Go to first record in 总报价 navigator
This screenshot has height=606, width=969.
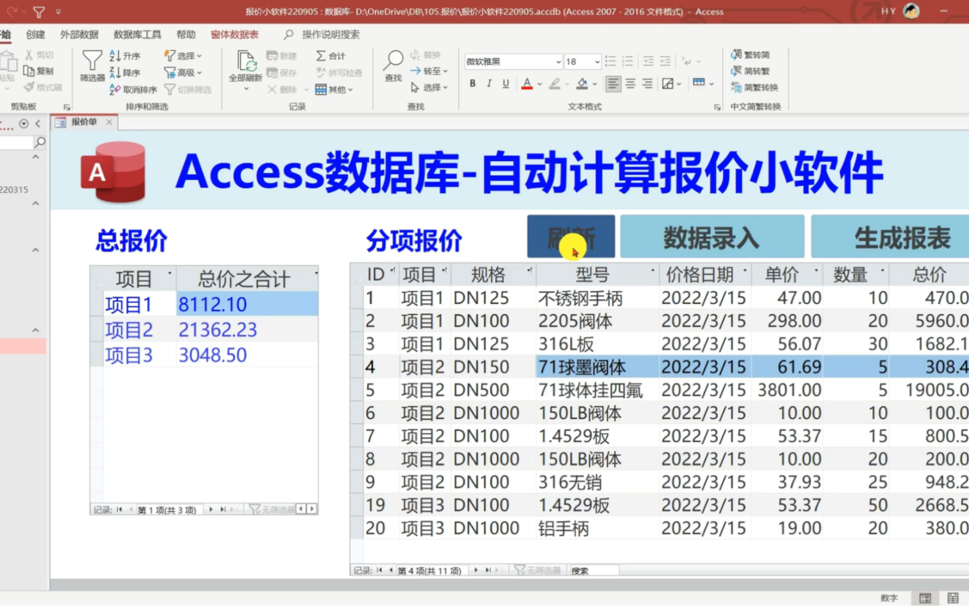click(x=119, y=509)
